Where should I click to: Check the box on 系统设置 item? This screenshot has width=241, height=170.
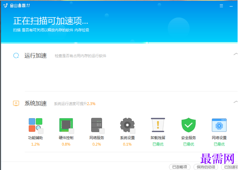click(132, 131)
